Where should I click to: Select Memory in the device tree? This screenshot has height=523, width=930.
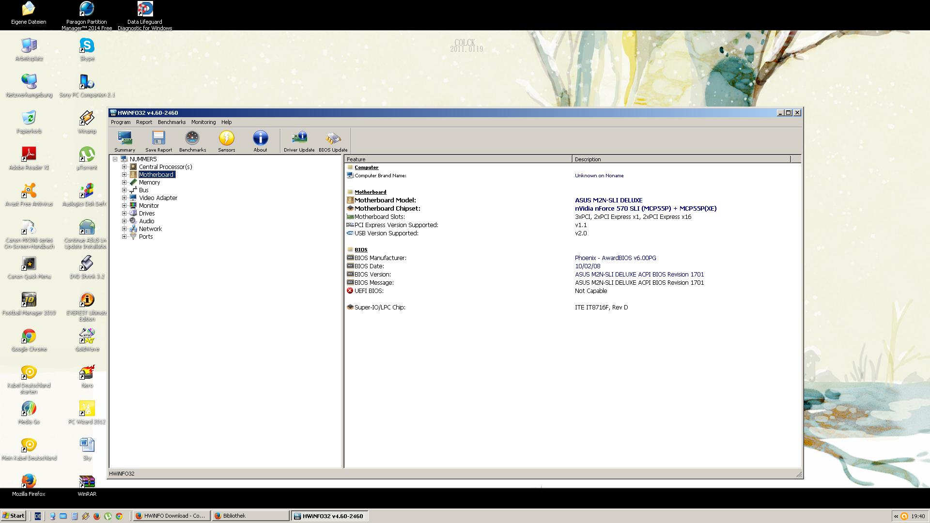pos(149,182)
